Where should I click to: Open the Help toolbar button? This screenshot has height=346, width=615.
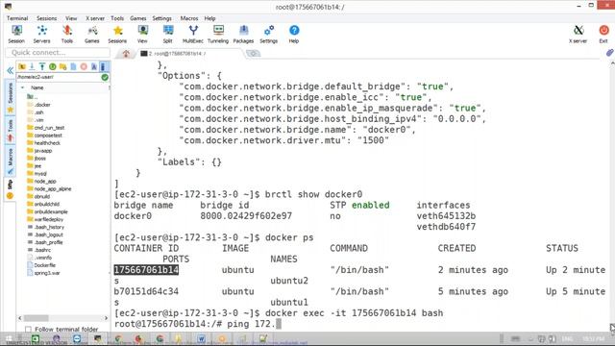294,35
